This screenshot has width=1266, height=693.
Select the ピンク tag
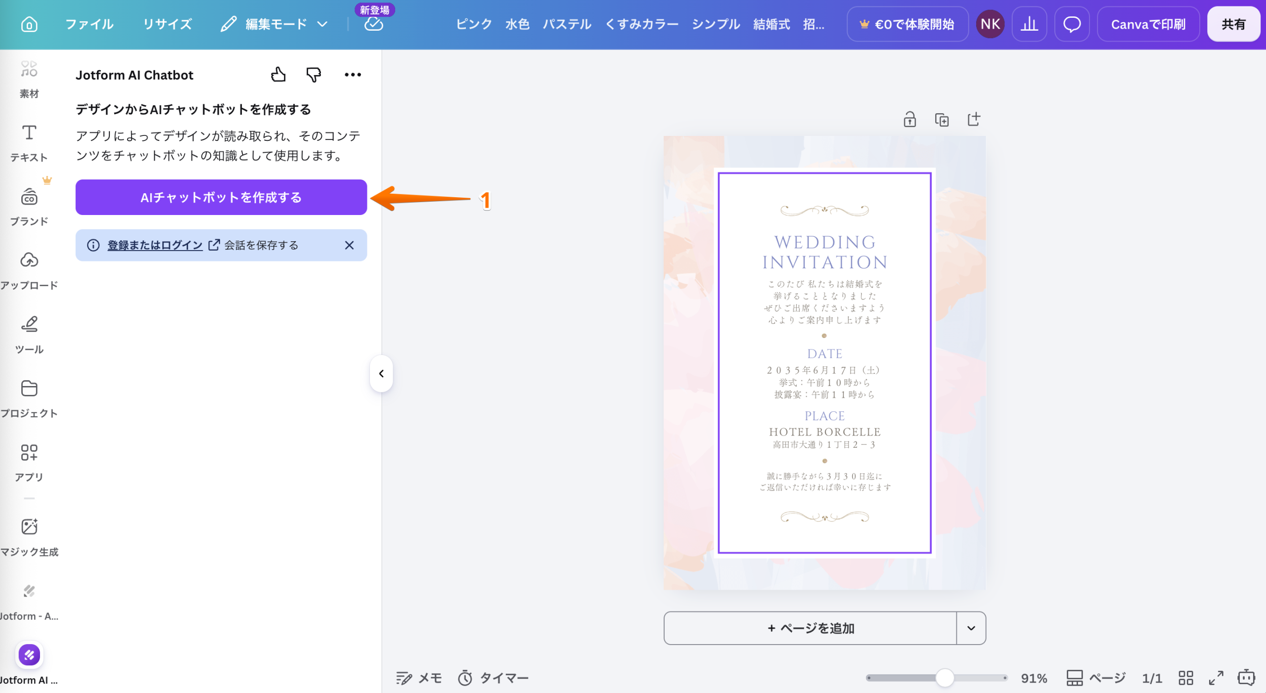[x=474, y=24]
